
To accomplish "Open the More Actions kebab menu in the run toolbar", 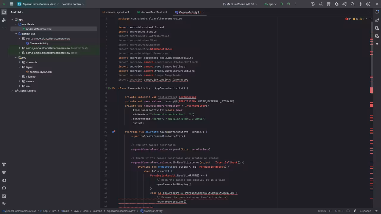I will pos(295,4).
